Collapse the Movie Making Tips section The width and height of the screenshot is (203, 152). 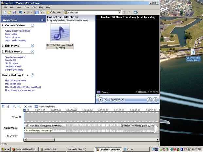click(32, 75)
